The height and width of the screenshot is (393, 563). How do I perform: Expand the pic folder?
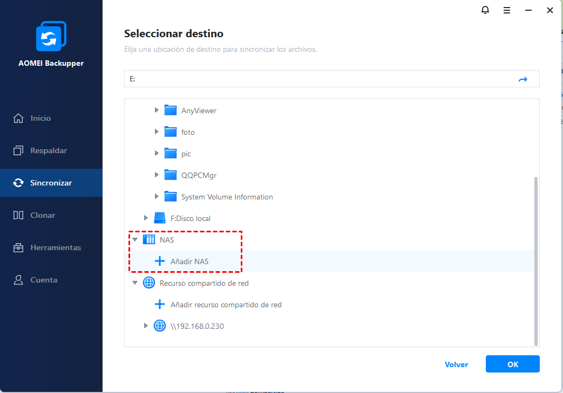click(x=157, y=153)
